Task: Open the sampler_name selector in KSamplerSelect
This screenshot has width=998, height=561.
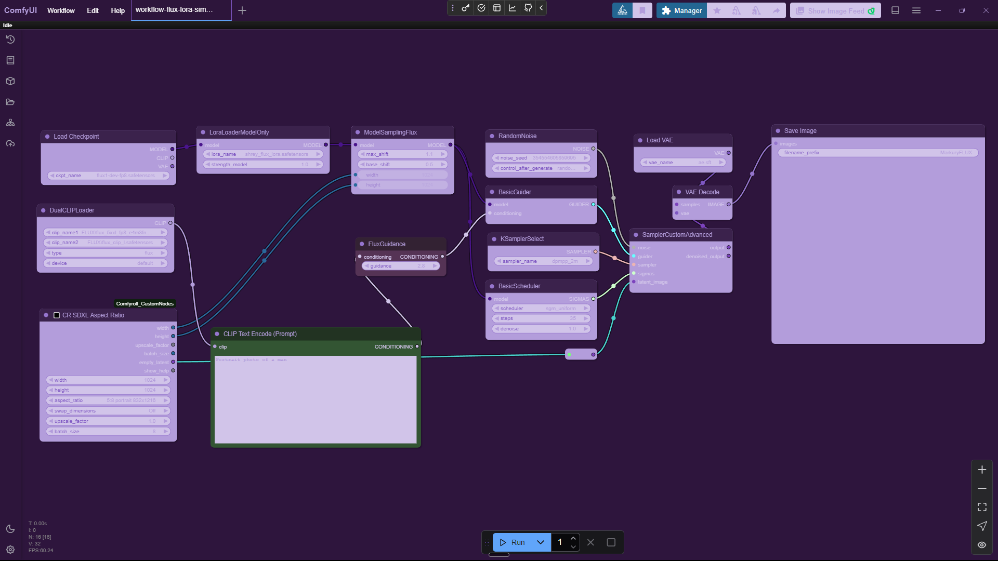Action: [x=543, y=261]
